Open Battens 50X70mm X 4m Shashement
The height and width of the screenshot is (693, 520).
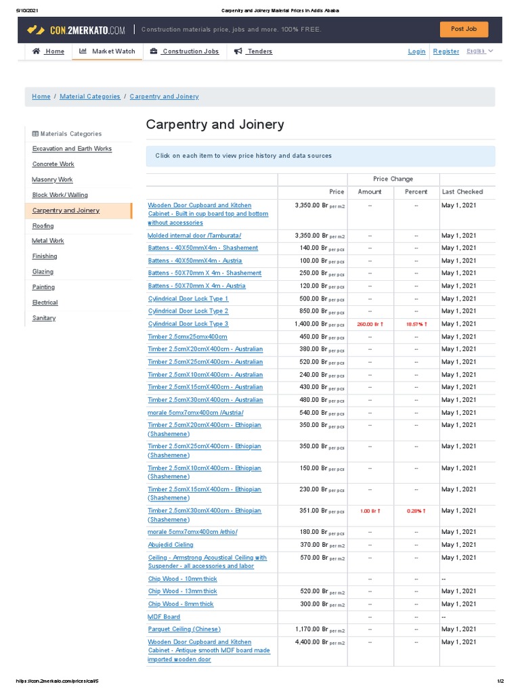204,273
